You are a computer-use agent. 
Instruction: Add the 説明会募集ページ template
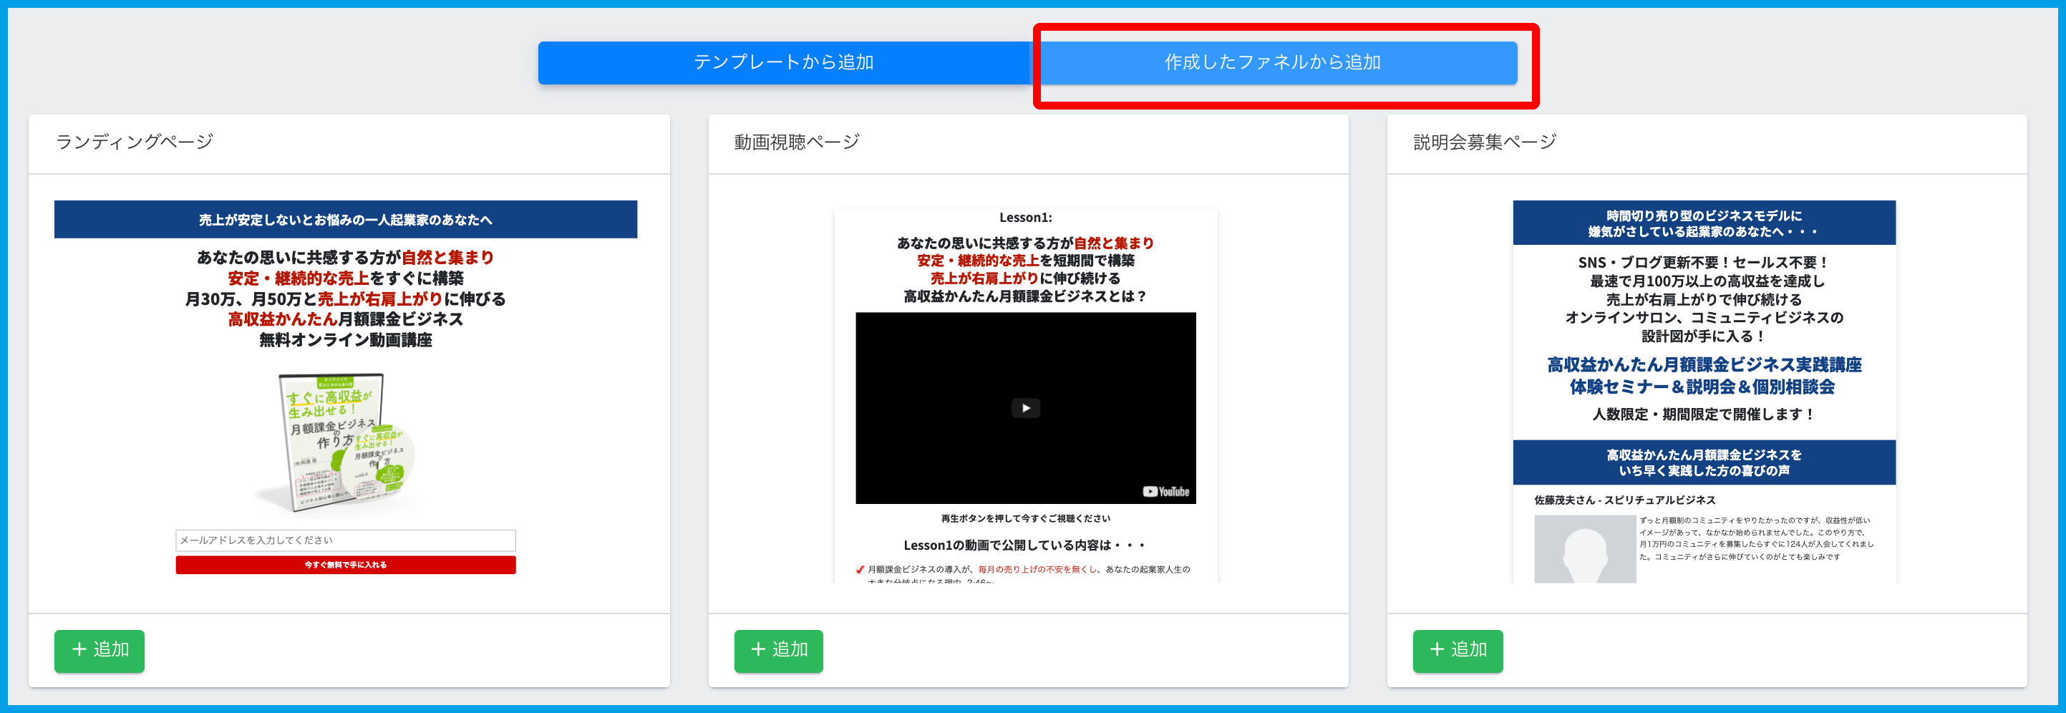point(1457,651)
